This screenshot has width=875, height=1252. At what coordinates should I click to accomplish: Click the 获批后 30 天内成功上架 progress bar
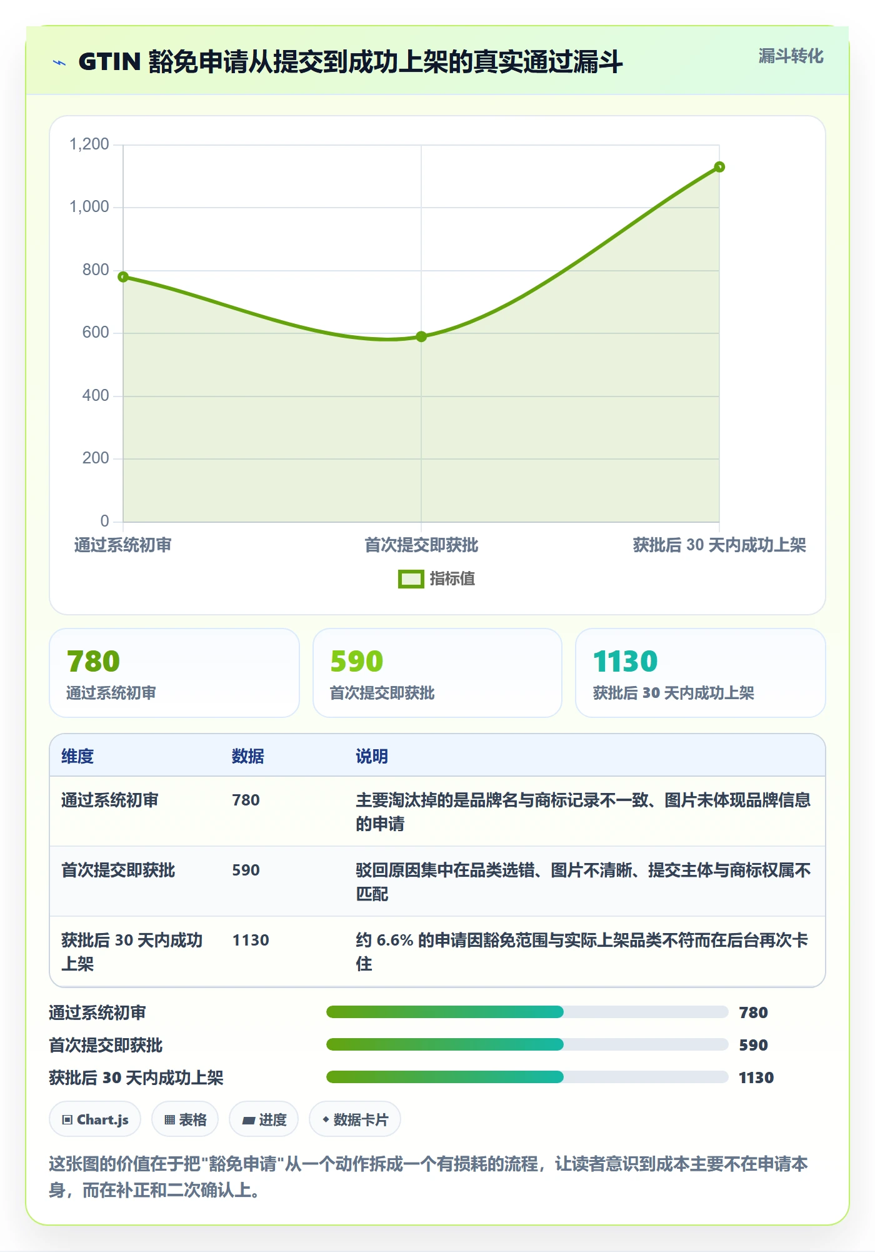point(527,1077)
